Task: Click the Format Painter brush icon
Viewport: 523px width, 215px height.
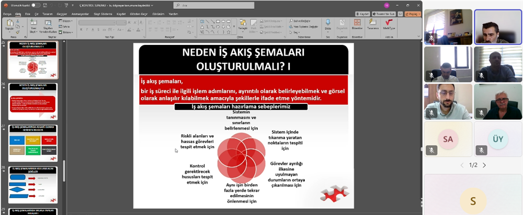Action: [18, 32]
